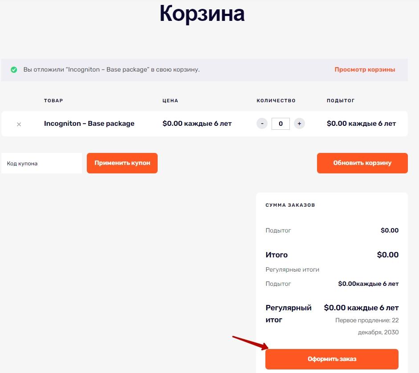
Task: Click the green success checkmark icon
Action: click(14, 70)
